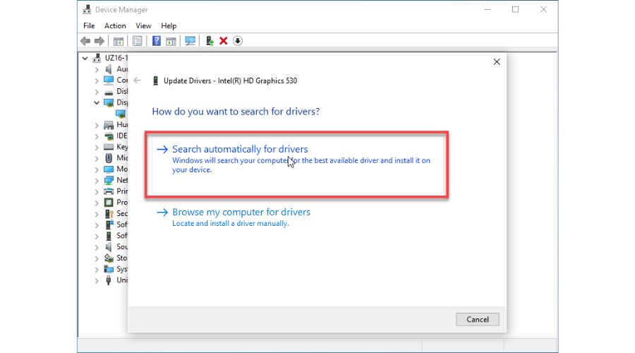This screenshot has height=353, width=635.
Task: Open Properties via the toolbar properties icon
Action: coord(138,41)
